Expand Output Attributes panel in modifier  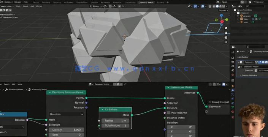click(x=241, y=75)
